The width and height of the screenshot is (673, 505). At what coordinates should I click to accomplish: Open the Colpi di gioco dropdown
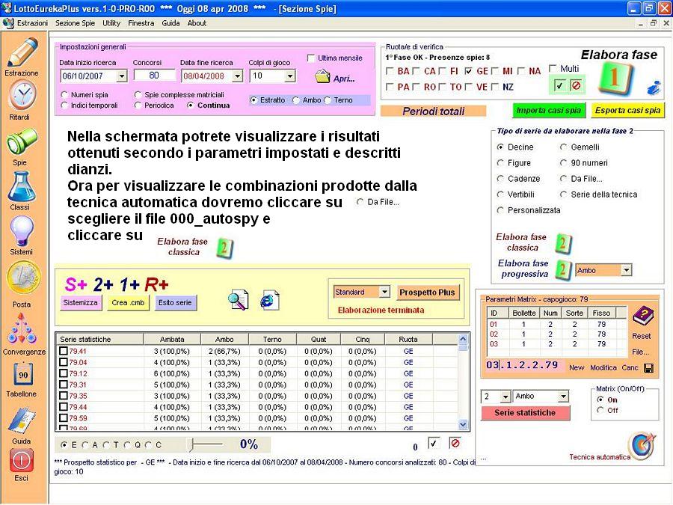pos(290,76)
